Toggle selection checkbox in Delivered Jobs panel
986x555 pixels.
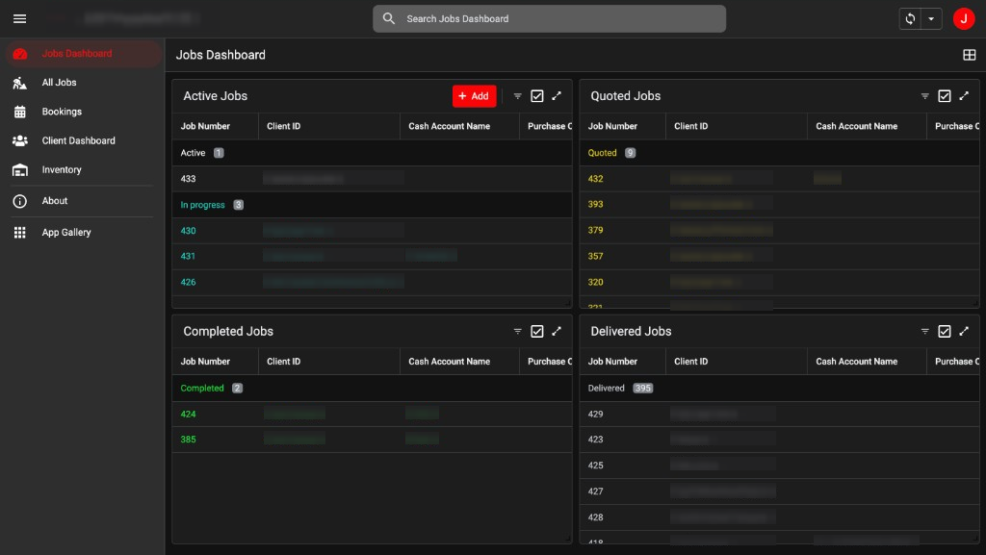(x=945, y=332)
